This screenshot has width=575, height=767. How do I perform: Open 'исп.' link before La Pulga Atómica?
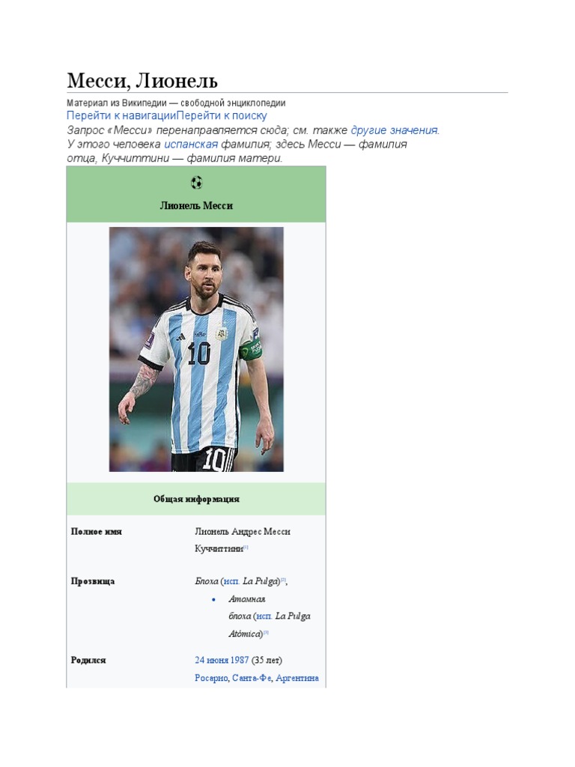(264, 616)
